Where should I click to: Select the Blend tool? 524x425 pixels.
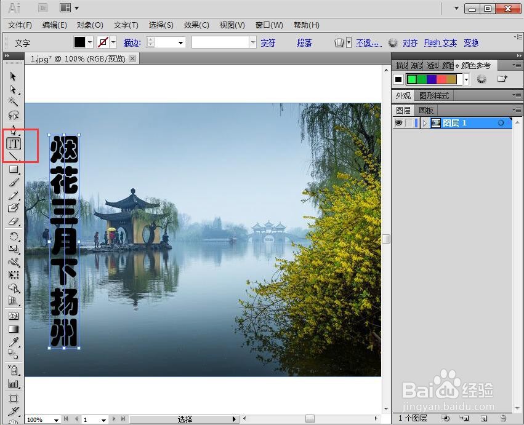[x=14, y=354]
